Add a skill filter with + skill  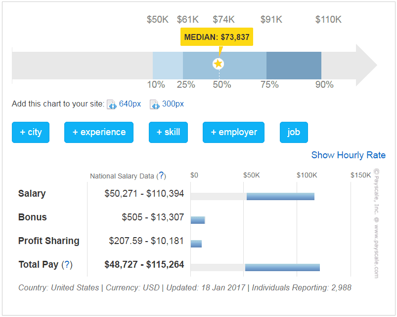tap(169, 132)
